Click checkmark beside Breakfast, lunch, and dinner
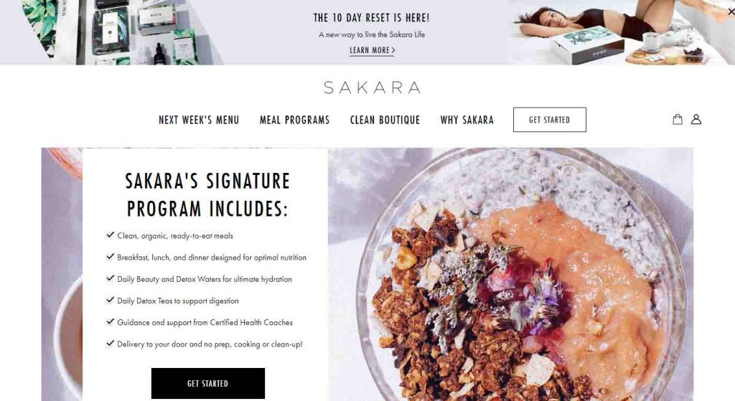Screen dimensions: 735x401 tap(110, 256)
